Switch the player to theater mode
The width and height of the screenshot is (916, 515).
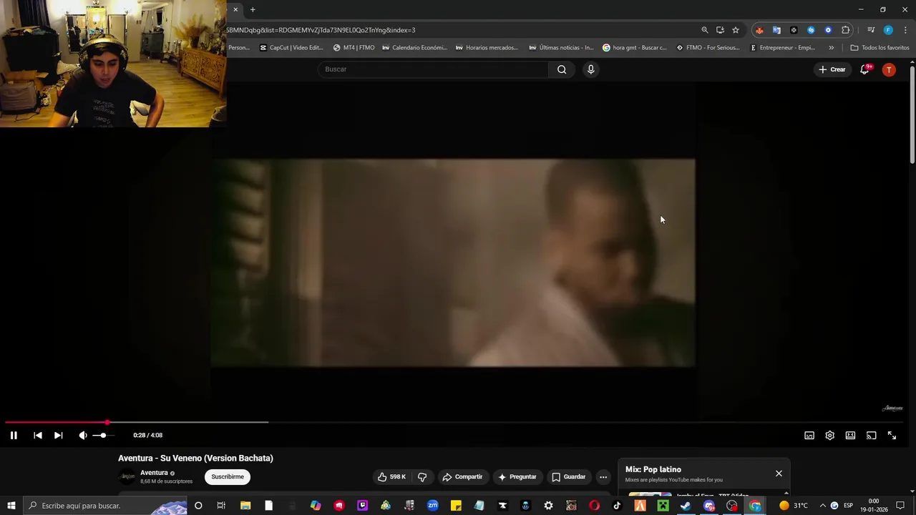(850, 435)
